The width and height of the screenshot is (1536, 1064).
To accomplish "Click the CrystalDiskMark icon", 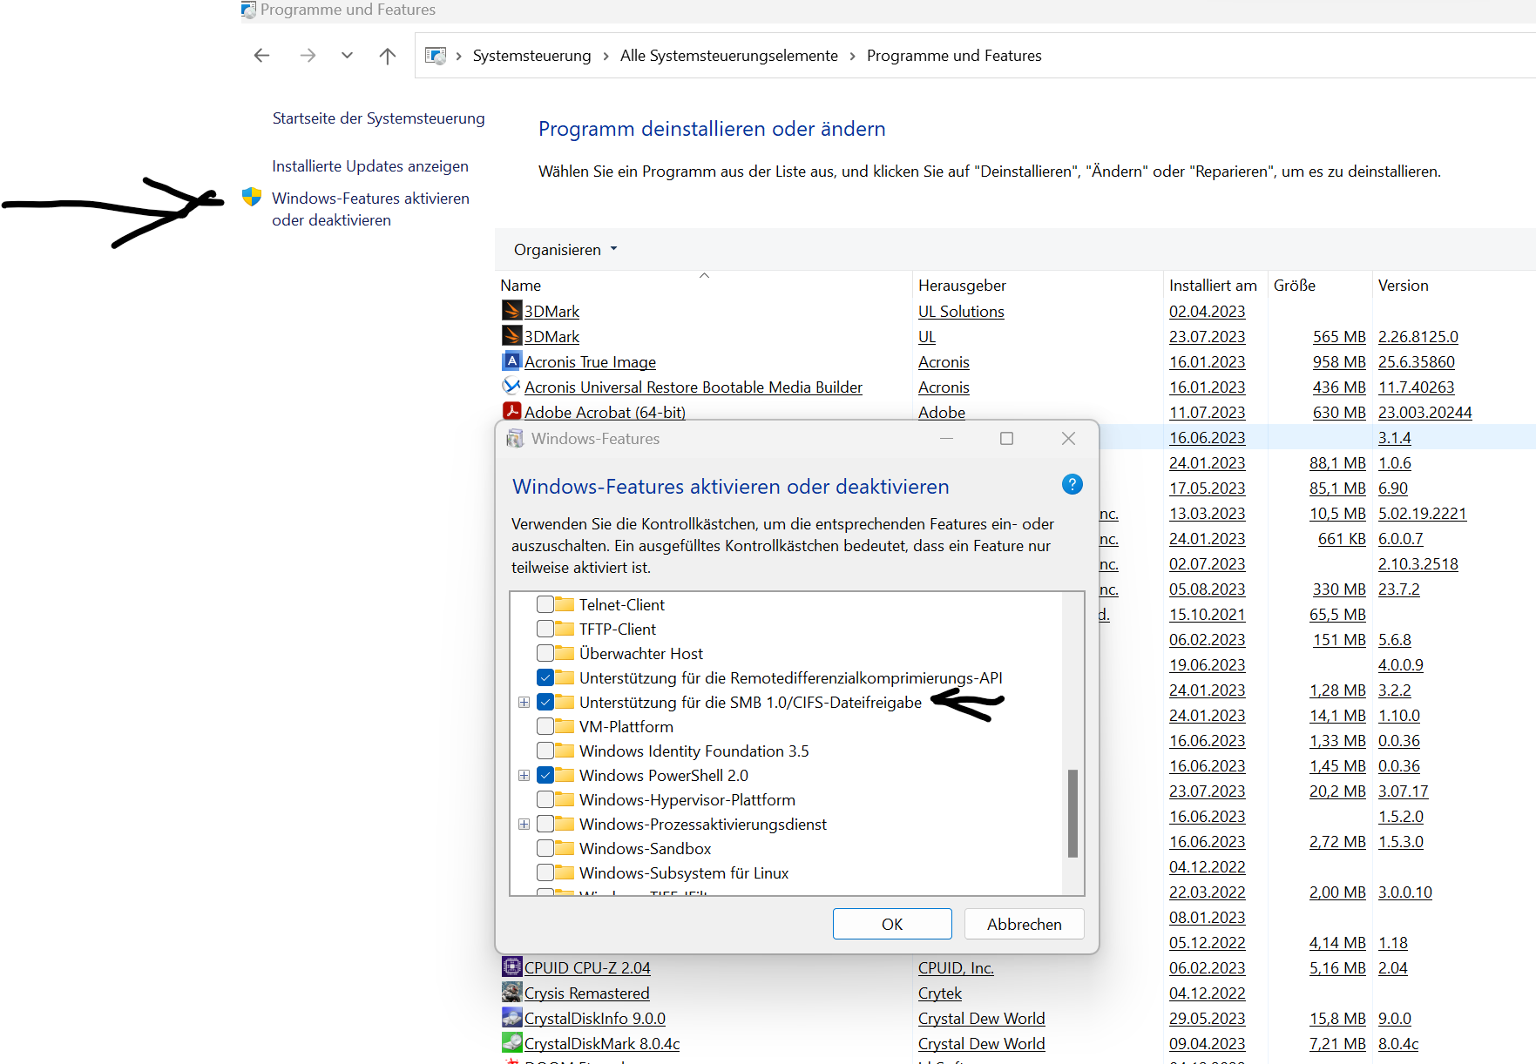I will point(512,1042).
